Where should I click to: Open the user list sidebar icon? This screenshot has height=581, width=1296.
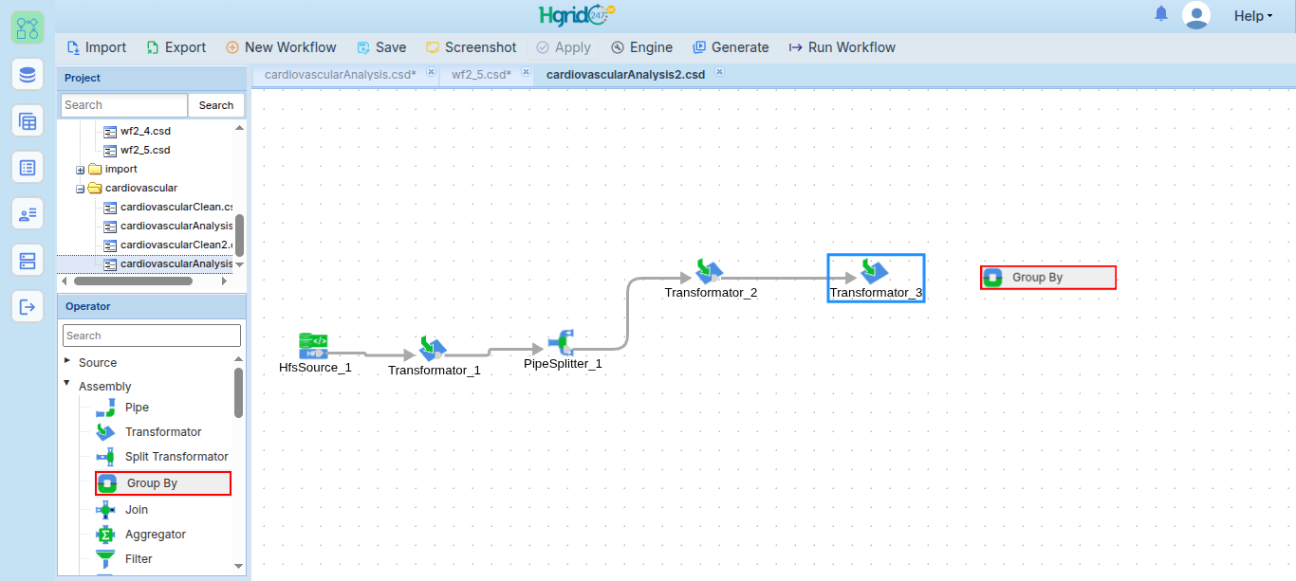(x=28, y=213)
